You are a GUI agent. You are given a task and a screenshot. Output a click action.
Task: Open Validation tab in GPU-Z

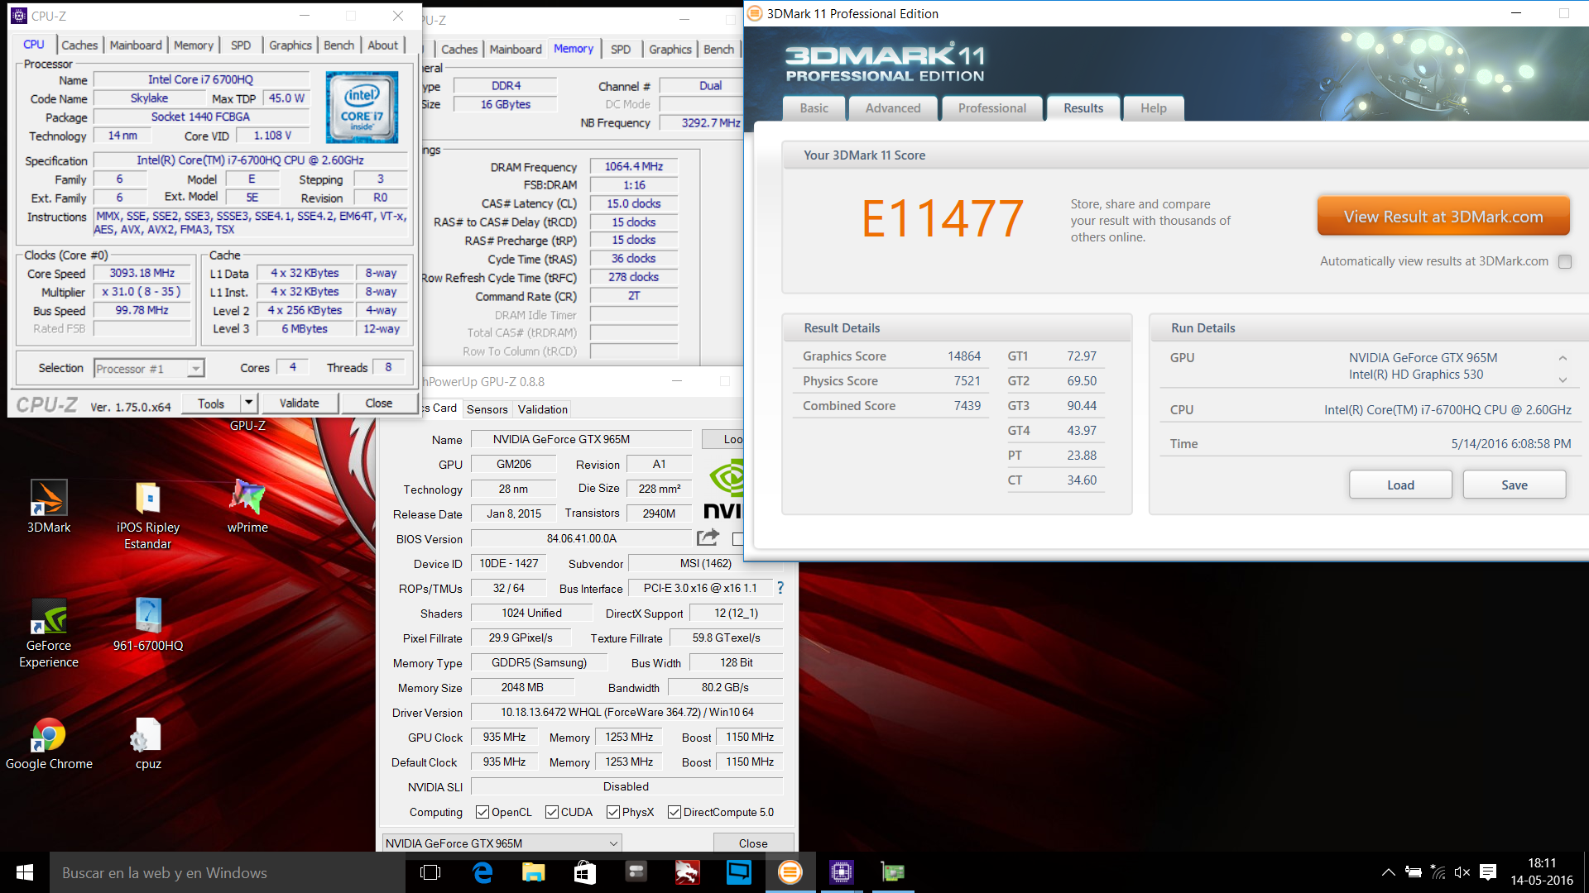(x=542, y=409)
